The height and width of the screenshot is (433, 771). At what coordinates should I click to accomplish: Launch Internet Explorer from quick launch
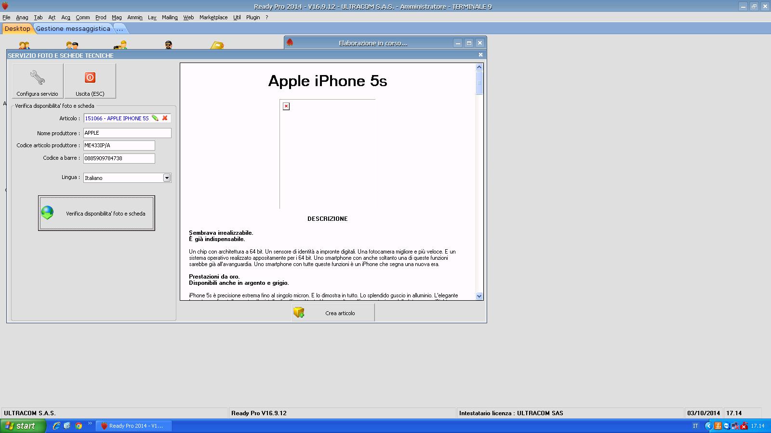point(56,426)
